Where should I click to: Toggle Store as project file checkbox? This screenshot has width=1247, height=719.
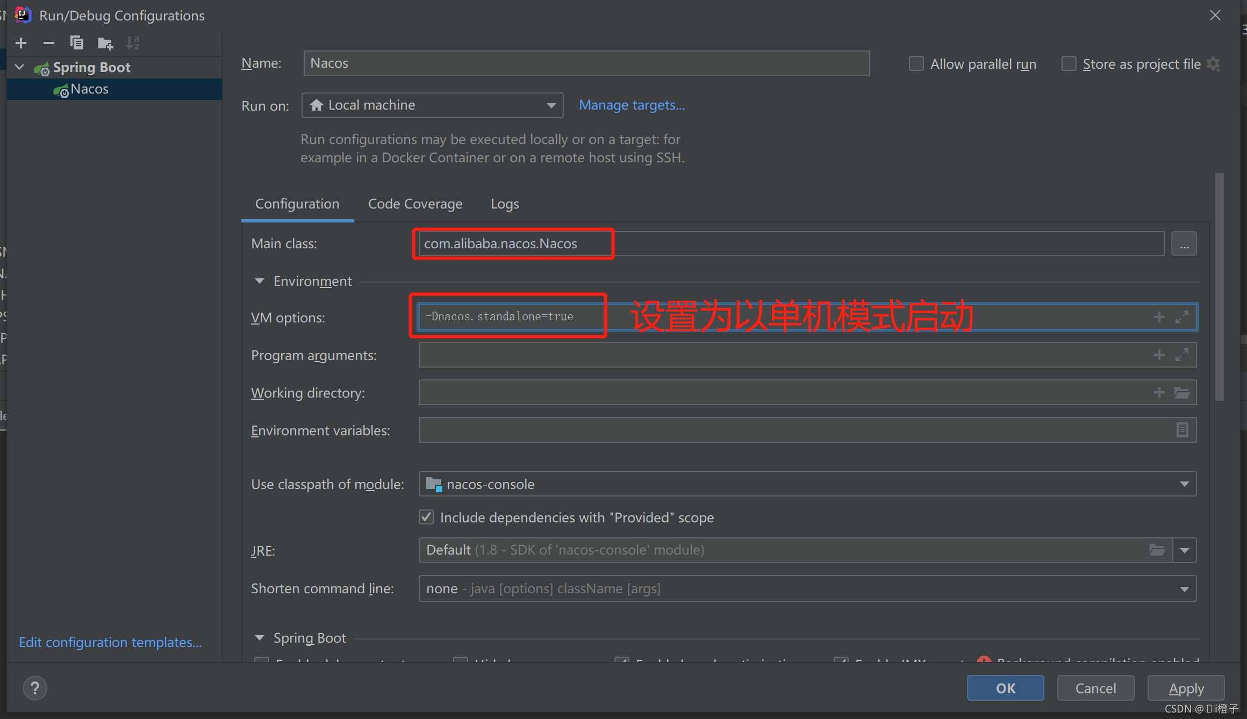pos(1069,64)
